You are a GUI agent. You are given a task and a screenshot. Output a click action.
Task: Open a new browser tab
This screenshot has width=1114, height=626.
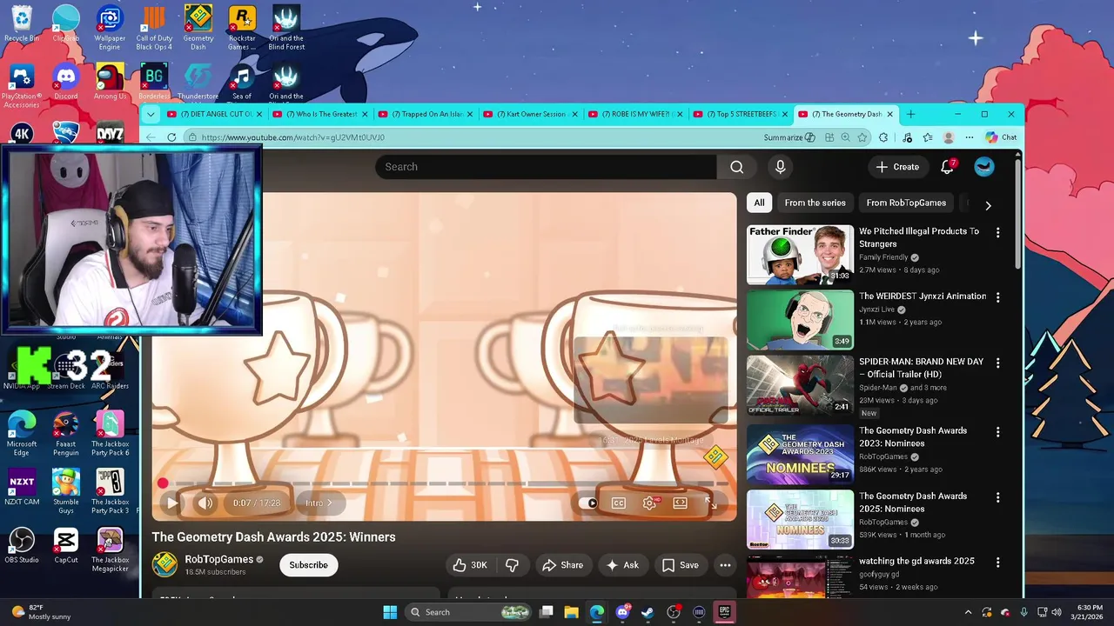[910, 114]
